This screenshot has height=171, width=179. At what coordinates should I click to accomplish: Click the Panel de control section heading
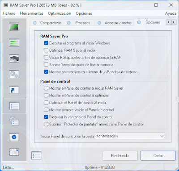[55, 81]
